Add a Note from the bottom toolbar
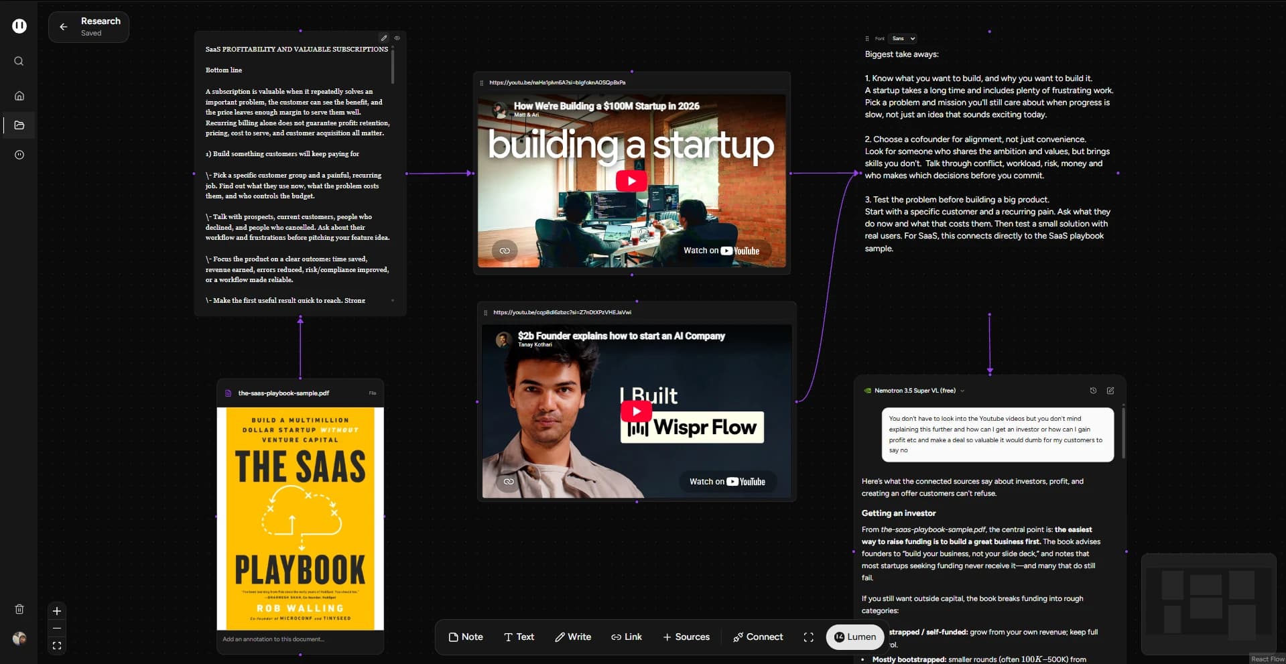This screenshot has height=664, width=1286. [x=466, y=637]
